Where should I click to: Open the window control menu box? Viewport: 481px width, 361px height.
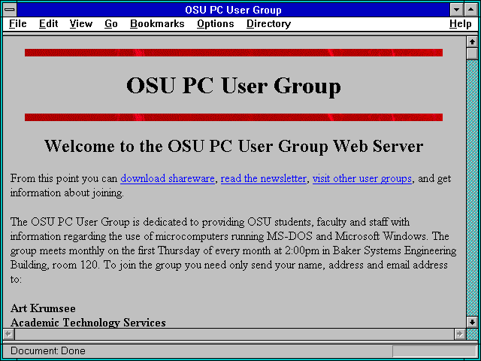[10, 10]
